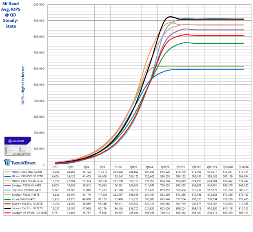Click the 'Kioxia CM6-V 6.4TB' row label
The image size is (253, 232).
(x=23, y=199)
